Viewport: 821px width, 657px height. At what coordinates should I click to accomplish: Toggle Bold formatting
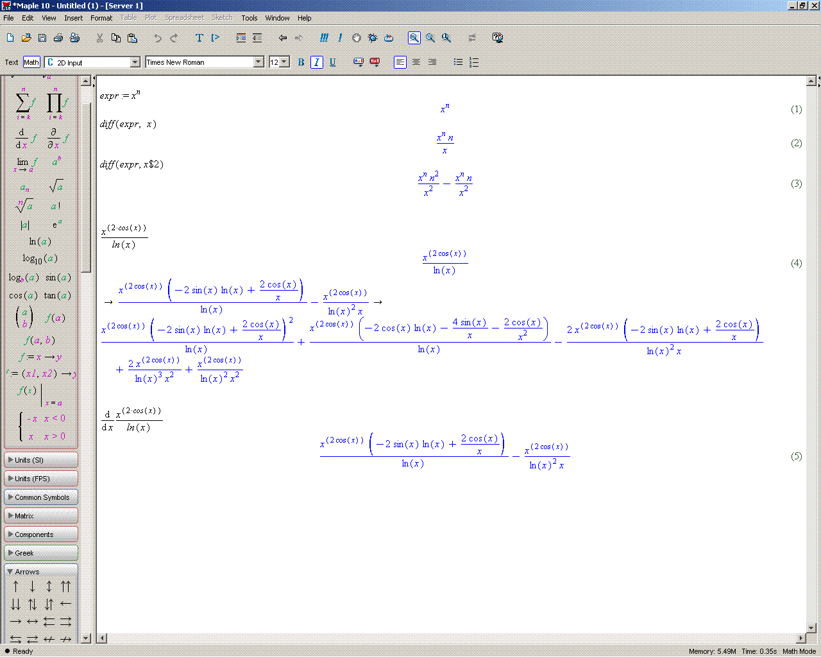(301, 62)
